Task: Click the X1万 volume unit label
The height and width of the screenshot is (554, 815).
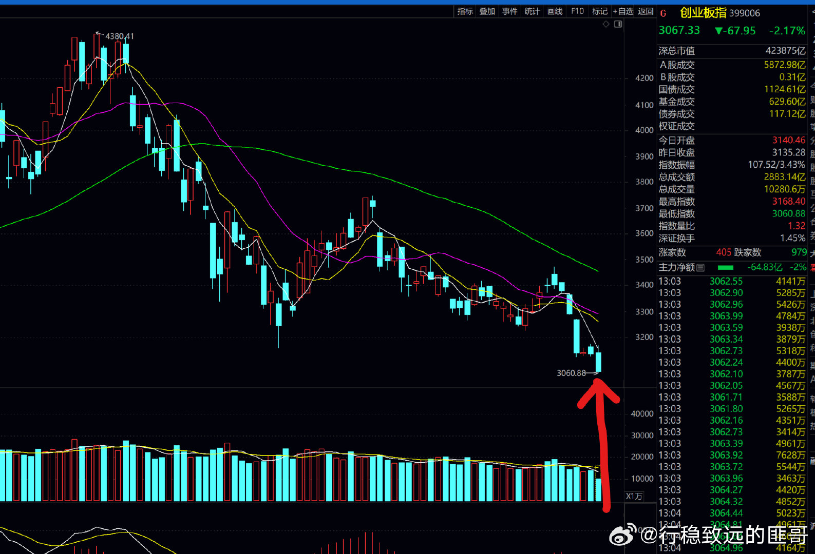Action: pyautogui.click(x=634, y=496)
